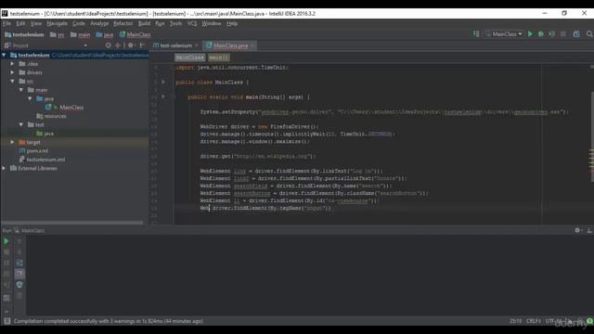Open the Project view type dropdown

click(x=84, y=45)
